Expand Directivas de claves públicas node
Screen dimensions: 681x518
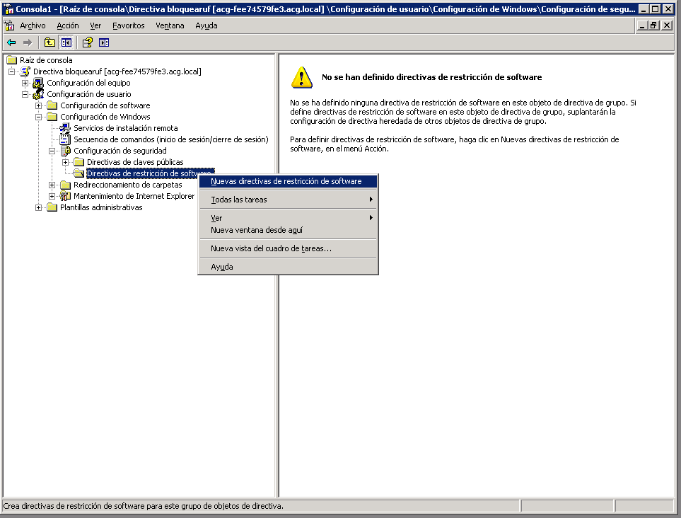[66, 162]
